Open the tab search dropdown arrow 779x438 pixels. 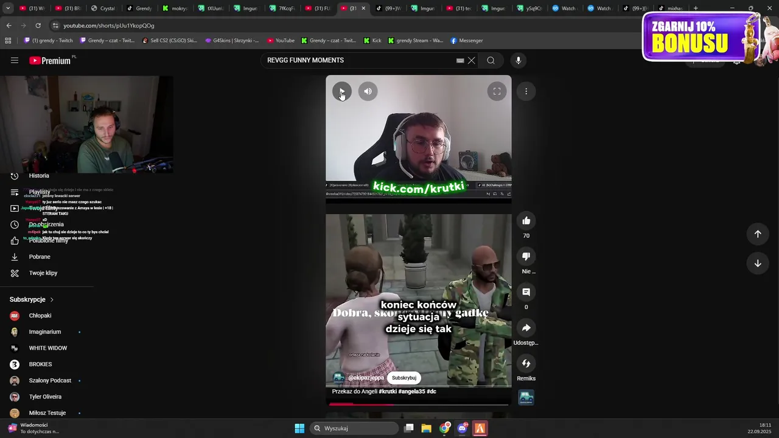click(x=8, y=9)
